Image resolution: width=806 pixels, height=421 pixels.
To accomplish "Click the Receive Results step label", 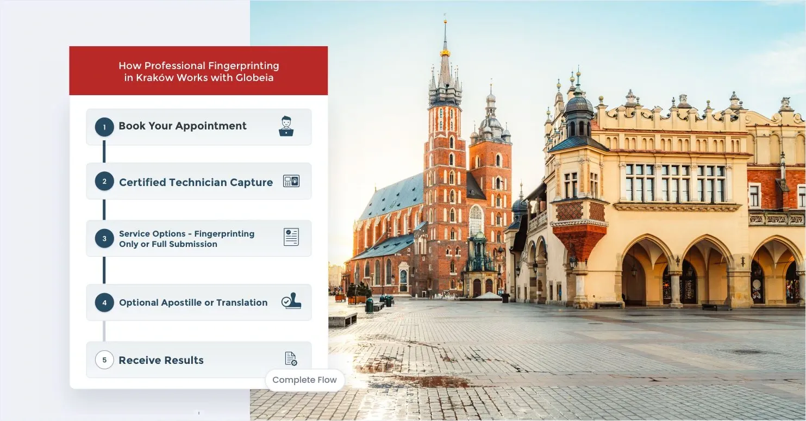I will pyautogui.click(x=161, y=360).
